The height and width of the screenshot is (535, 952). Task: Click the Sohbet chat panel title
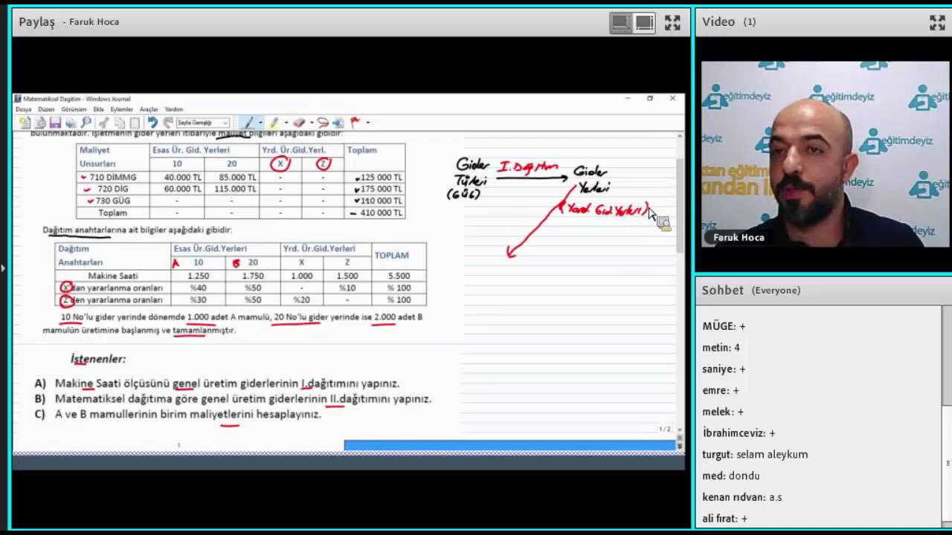pyautogui.click(x=723, y=291)
